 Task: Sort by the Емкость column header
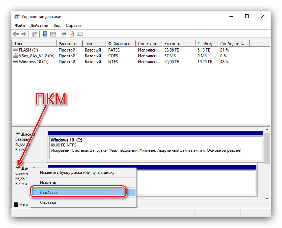(179, 44)
